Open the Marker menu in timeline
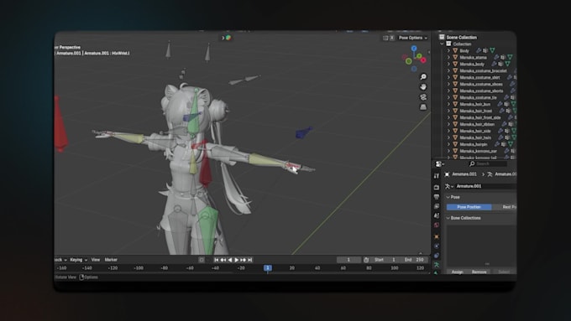The height and width of the screenshot is (321, 571). [x=111, y=260]
